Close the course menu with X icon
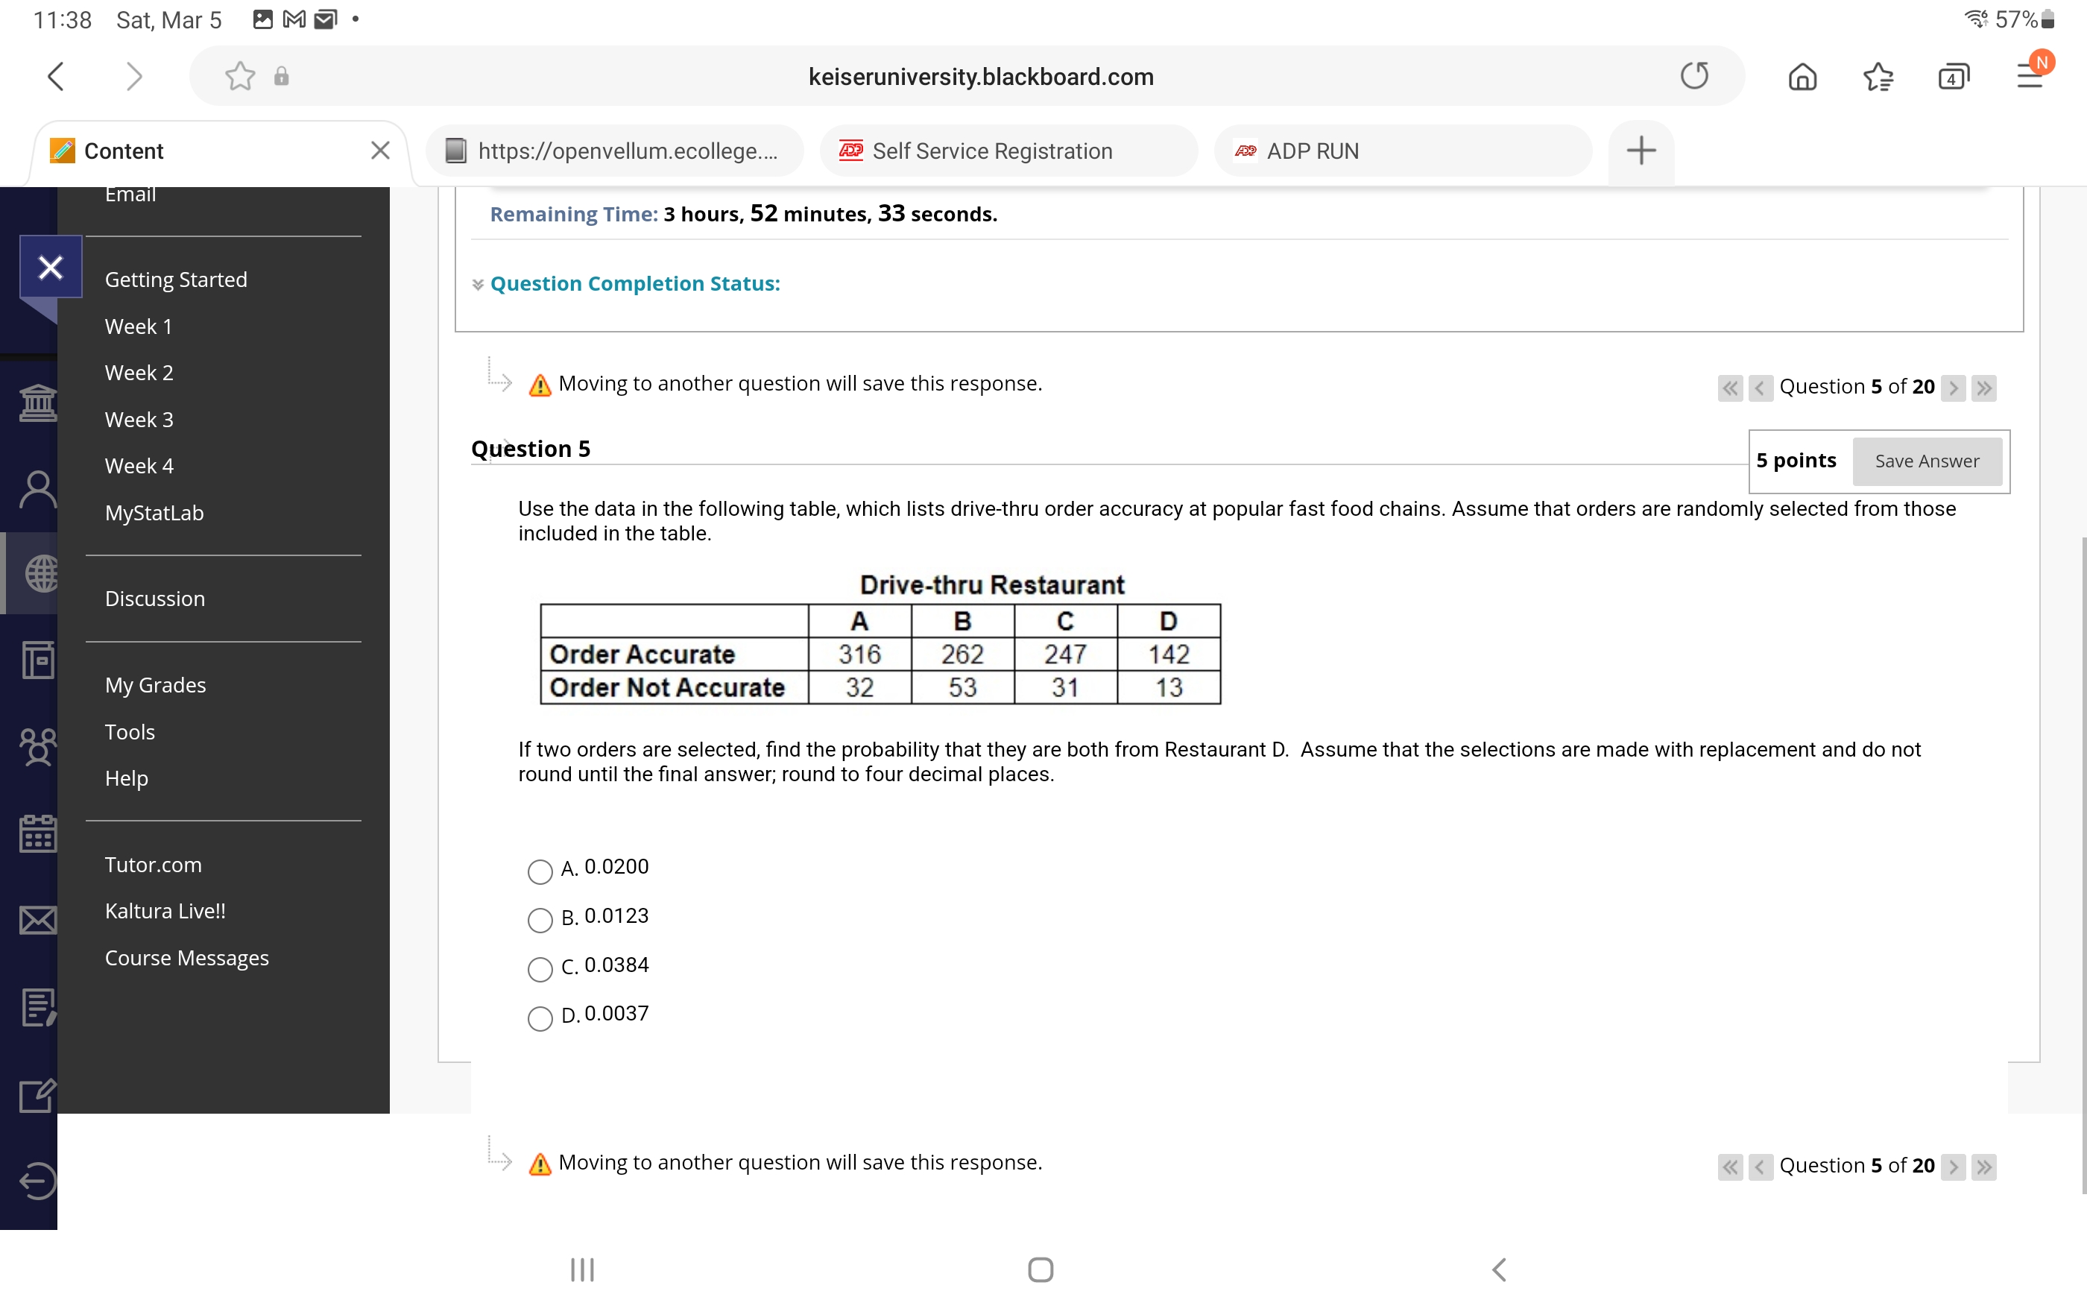Viewport: 2087px width, 1306px height. coord(50,267)
